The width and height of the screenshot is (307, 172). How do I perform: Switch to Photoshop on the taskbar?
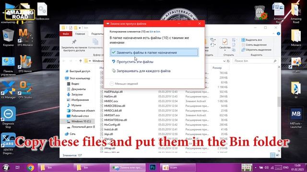[153, 167]
